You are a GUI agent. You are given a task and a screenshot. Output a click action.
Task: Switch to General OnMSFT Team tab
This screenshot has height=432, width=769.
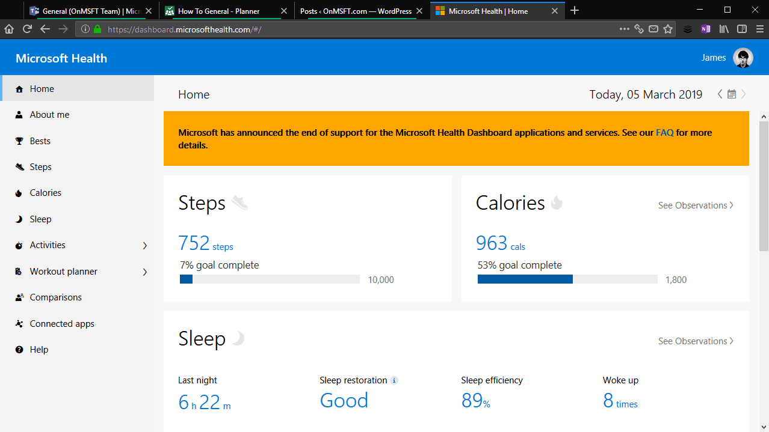pyautogui.click(x=91, y=11)
